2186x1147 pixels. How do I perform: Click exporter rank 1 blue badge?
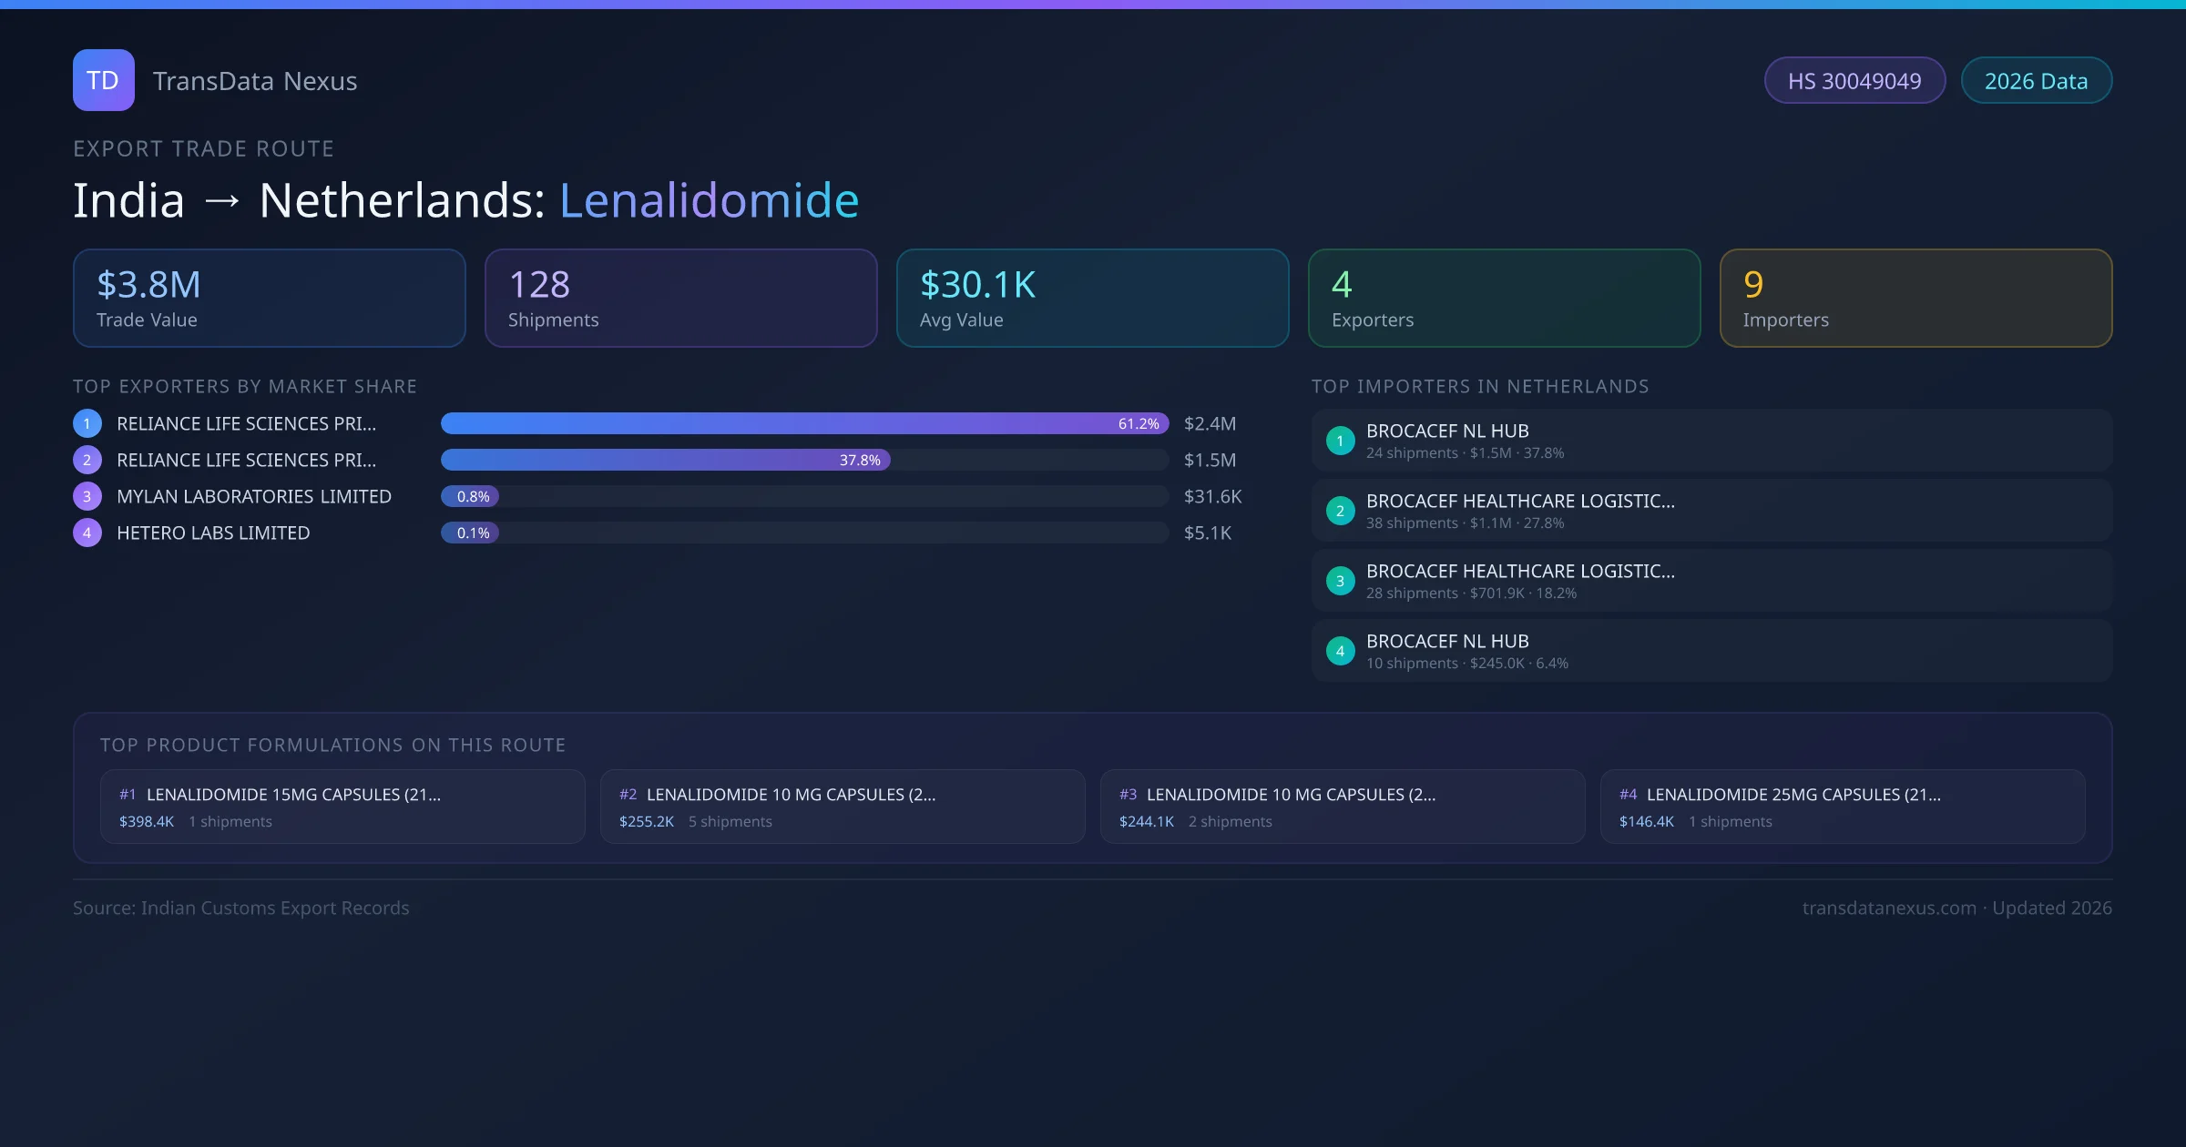87,423
